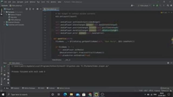Image resolution: width=173 pixels, height=97 pixels.
Task: Click the Search Everywhere magnifier icon
Action: [168, 5]
